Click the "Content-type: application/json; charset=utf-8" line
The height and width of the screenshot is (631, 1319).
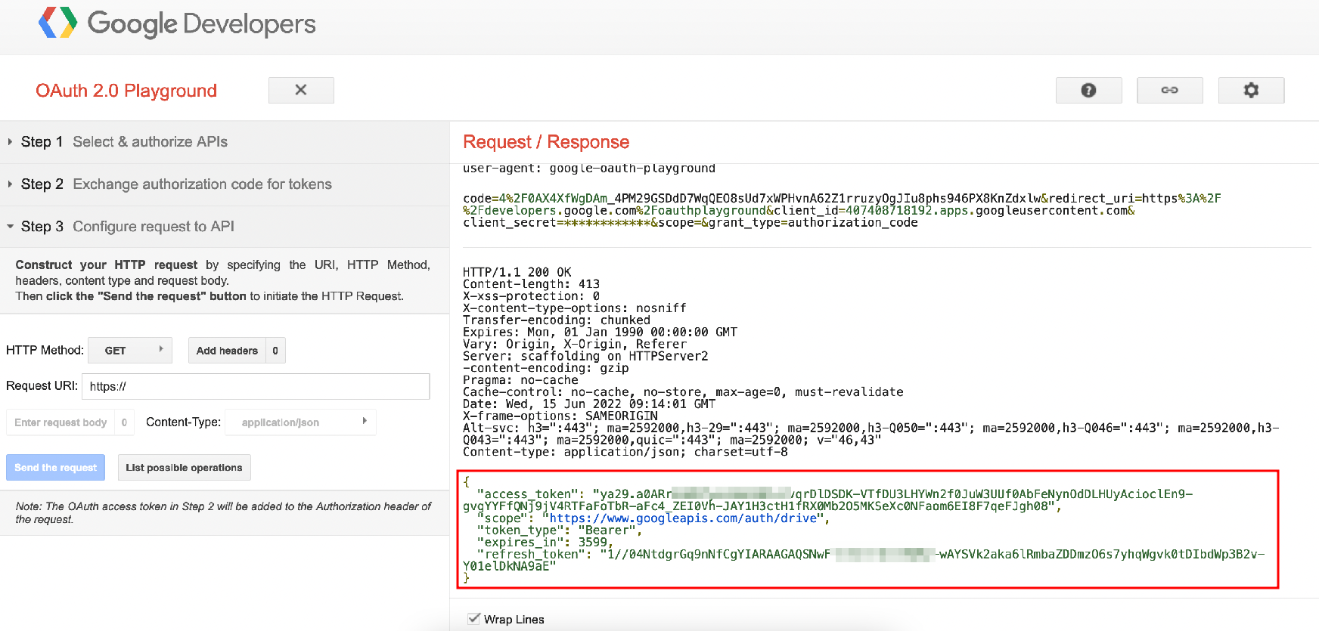tap(625, 452)
